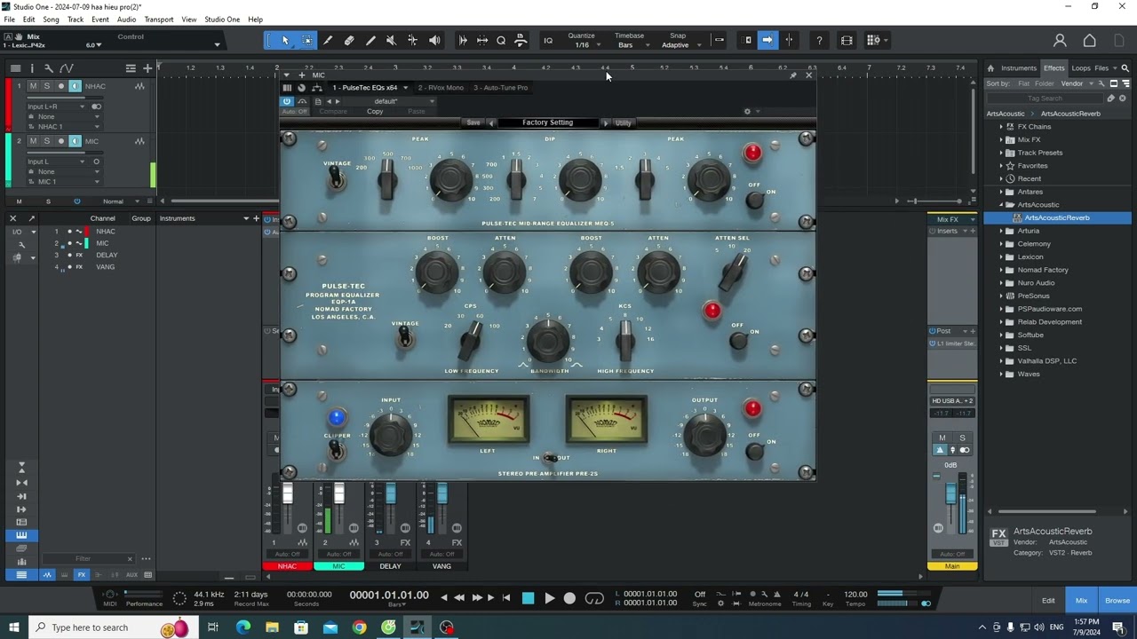Image resolution: width=1137 pixels, height=639 pixels.
Task: Open NHAC track Input L+R dropdown
Action: point(56,106)
